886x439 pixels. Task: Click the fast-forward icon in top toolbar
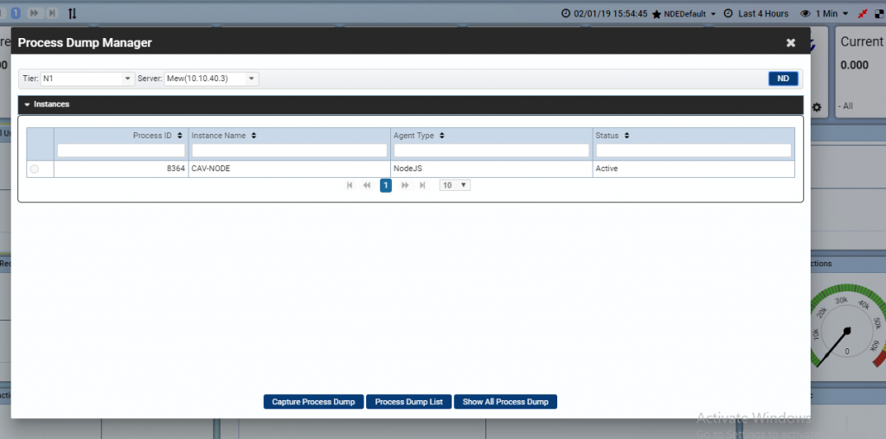tap(34, 12)
